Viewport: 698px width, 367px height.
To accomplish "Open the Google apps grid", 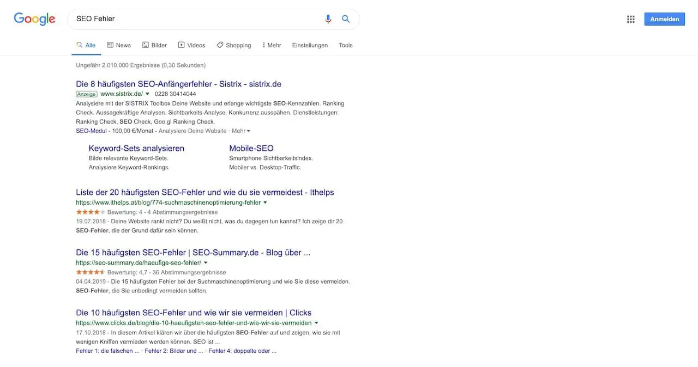I will (x=631, y=19).
